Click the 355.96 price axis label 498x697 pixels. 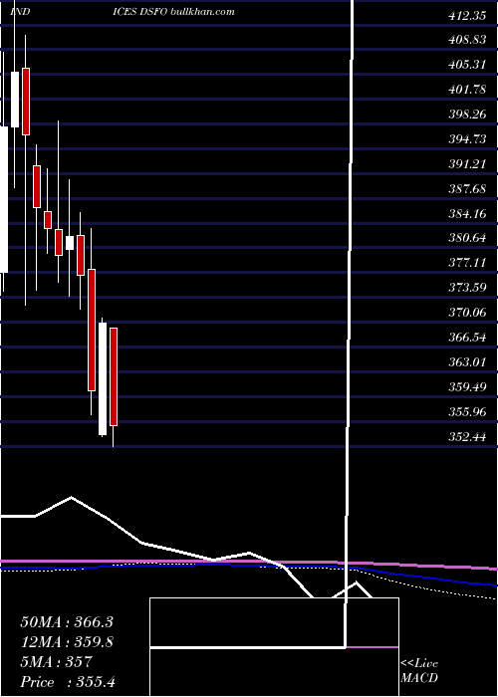(466, 412)
